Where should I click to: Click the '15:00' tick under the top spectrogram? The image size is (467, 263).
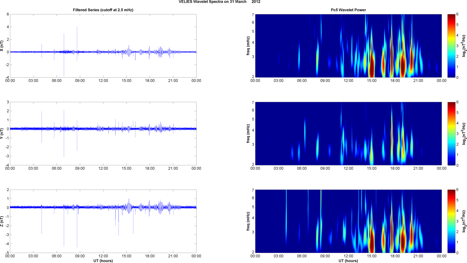(372, 81)
